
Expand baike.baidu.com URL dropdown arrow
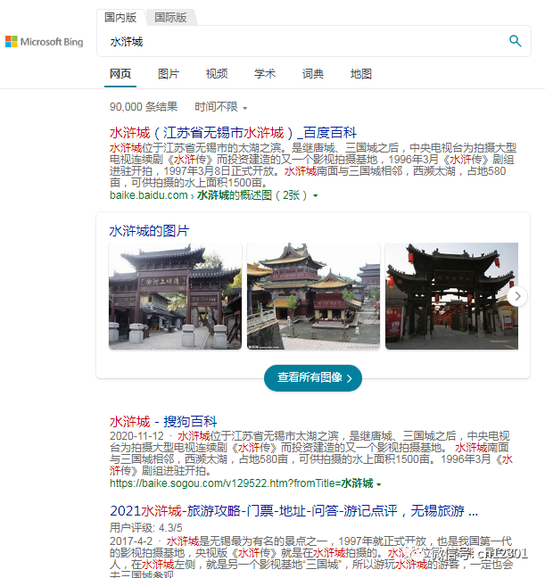coord(315,195)
